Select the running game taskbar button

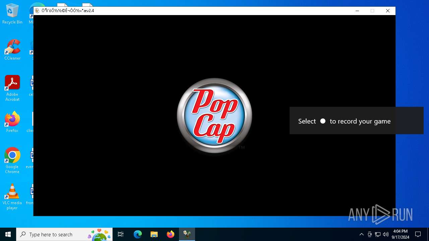pos(187,234)
